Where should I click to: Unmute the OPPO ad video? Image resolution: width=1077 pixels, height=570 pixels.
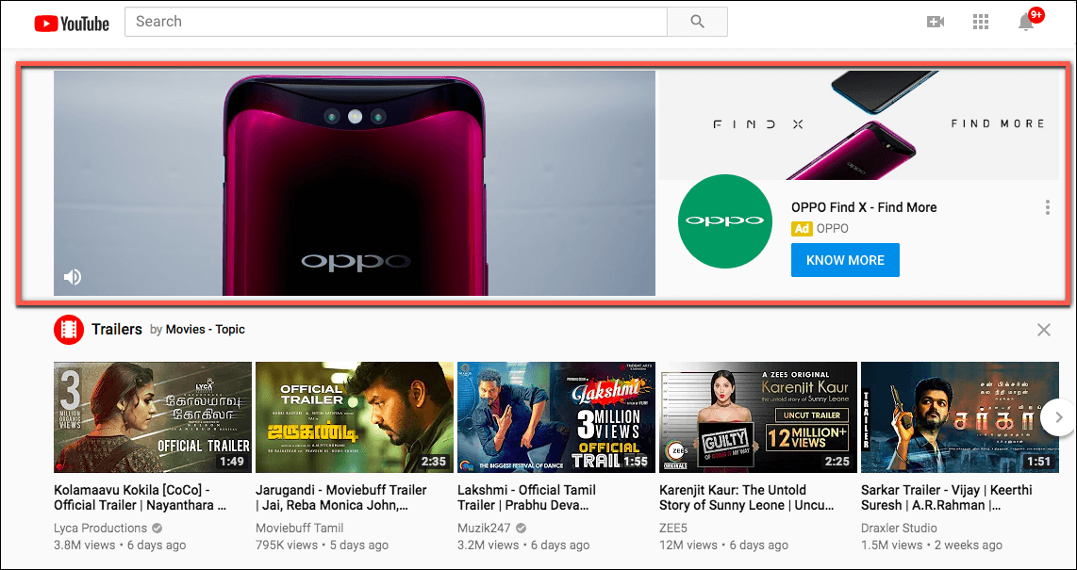coord(73,276)
